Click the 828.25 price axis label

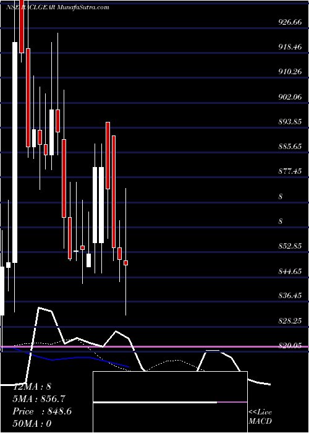point(290,320)
